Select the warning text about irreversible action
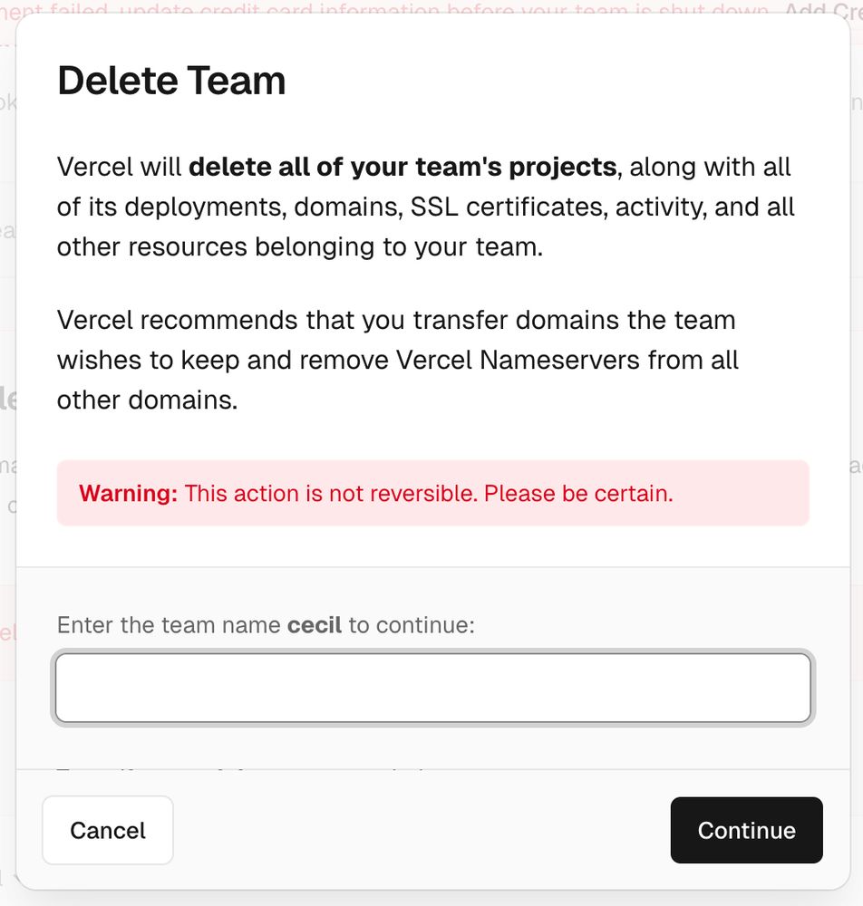Viewport: 863px width, 906px height. coord(376,493)
